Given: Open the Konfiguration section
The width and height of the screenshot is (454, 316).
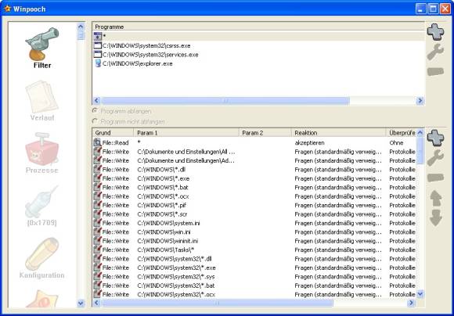Looking at the screenshot, I should click(42, 258).
